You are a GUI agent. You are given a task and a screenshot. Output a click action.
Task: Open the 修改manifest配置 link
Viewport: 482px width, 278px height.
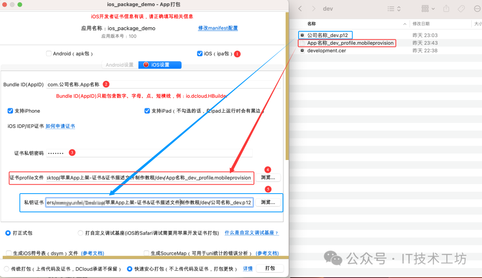point(218,28)
